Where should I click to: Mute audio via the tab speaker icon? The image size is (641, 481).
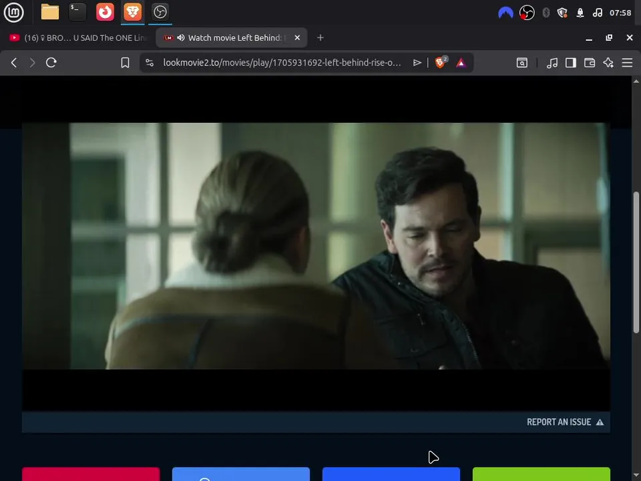[x=181, y=37]
